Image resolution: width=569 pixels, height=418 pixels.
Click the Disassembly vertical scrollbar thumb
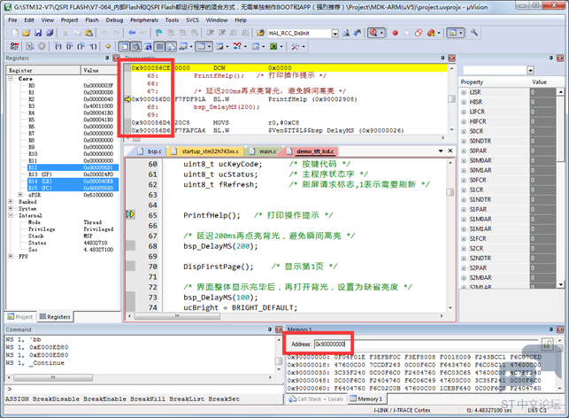pos(451,99)
